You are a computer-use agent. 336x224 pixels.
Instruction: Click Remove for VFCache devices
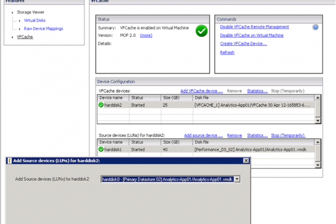tap(234, 91)
